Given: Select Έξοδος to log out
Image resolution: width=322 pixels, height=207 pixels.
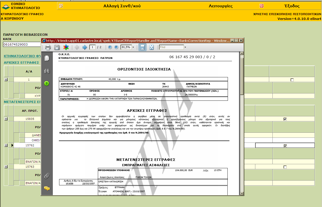Looking at the screenshot, I should (292, 6).
